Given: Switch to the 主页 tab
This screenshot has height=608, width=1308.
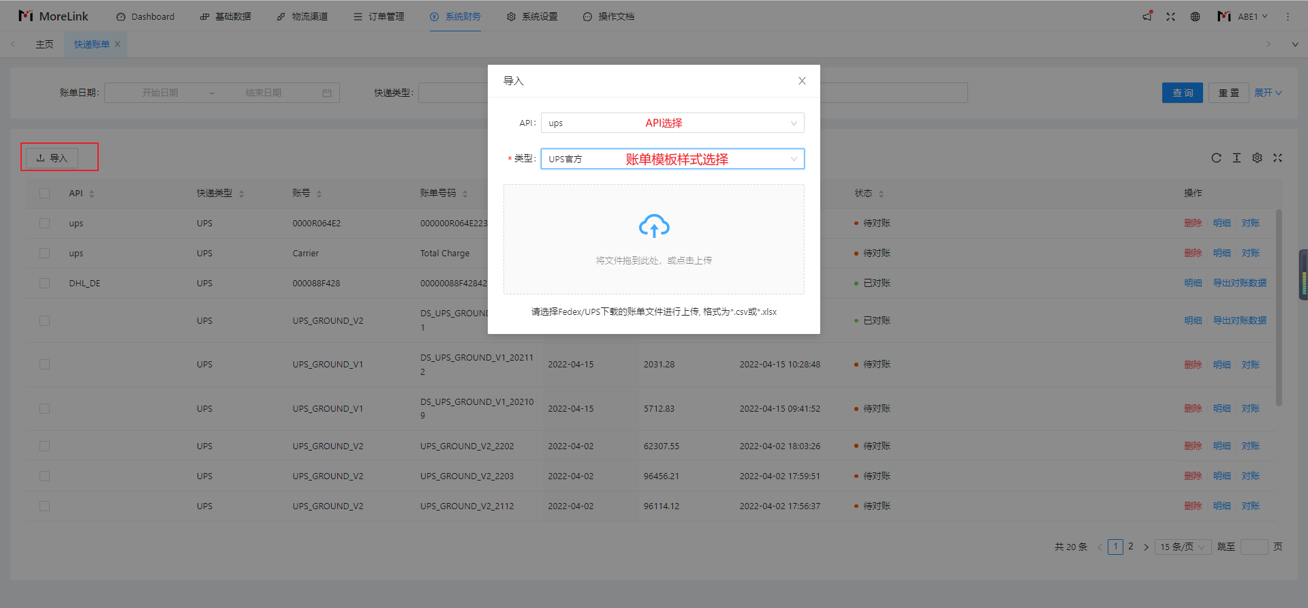Looking at the screenshot, I should click(x=45, y=44).
